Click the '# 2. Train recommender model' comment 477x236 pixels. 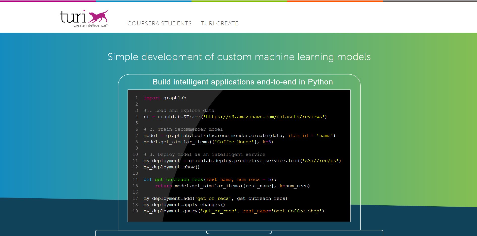point(183,129)
